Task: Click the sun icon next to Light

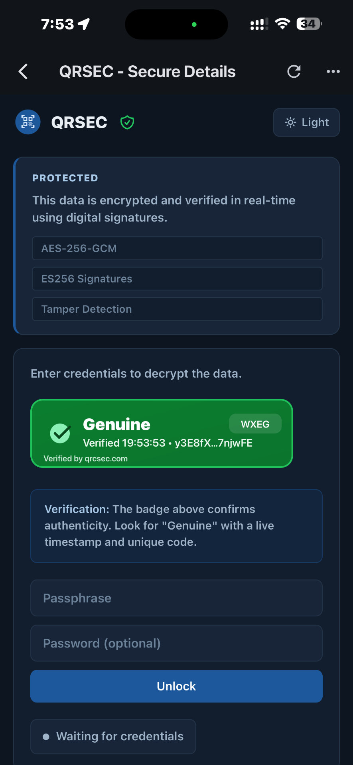Action: 291,122
